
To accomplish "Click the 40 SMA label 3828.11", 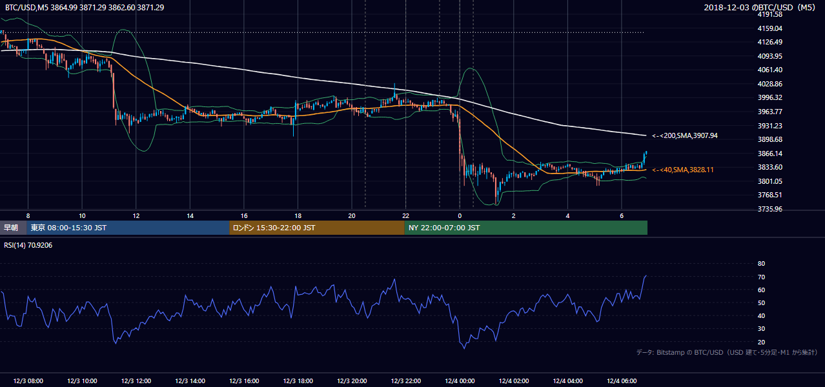I will (x=683, y=170).
